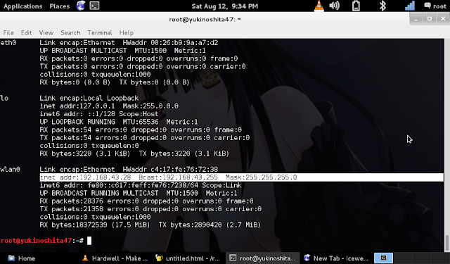Click the inet6 addr fe80::c617 line
The height and width of the screenshot is (264, 450).
click(141, 185)
